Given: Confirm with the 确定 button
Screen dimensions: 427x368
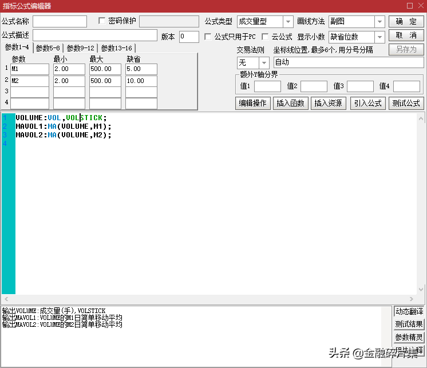Looking at the screenshot, I should coord(406,22).
